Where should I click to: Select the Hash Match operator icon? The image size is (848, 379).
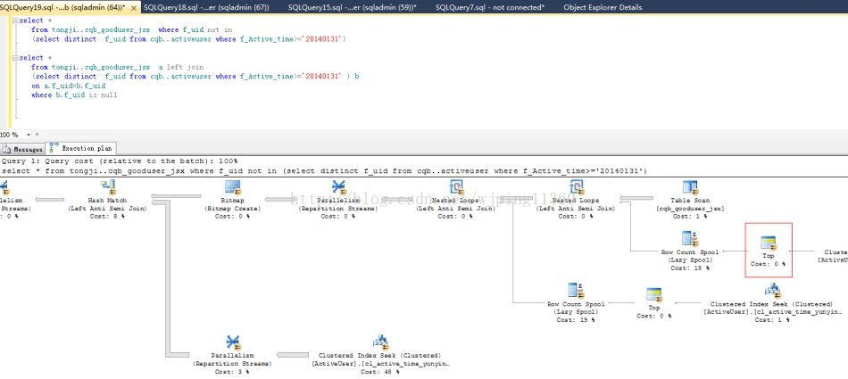(x=109, y=187)
